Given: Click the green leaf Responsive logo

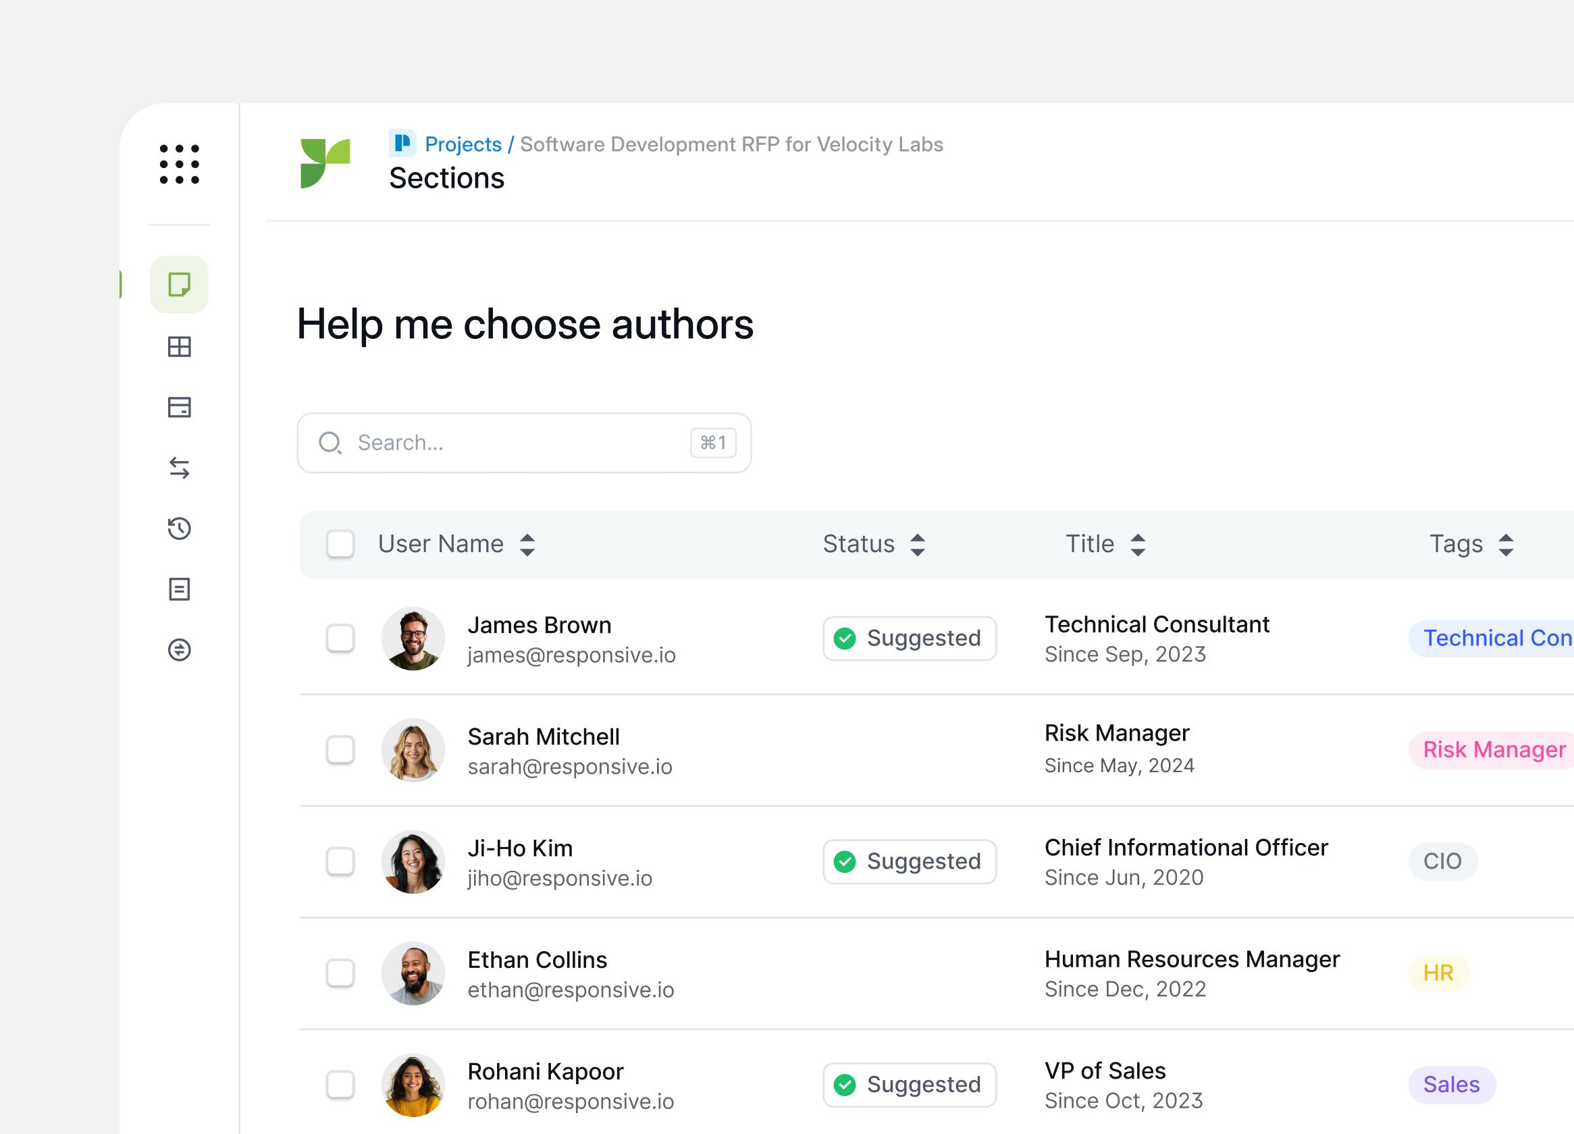Looking at the screenshot, I should [x=325, y=163].
